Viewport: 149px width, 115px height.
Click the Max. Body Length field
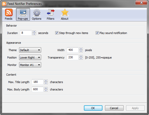coord(38,89)
